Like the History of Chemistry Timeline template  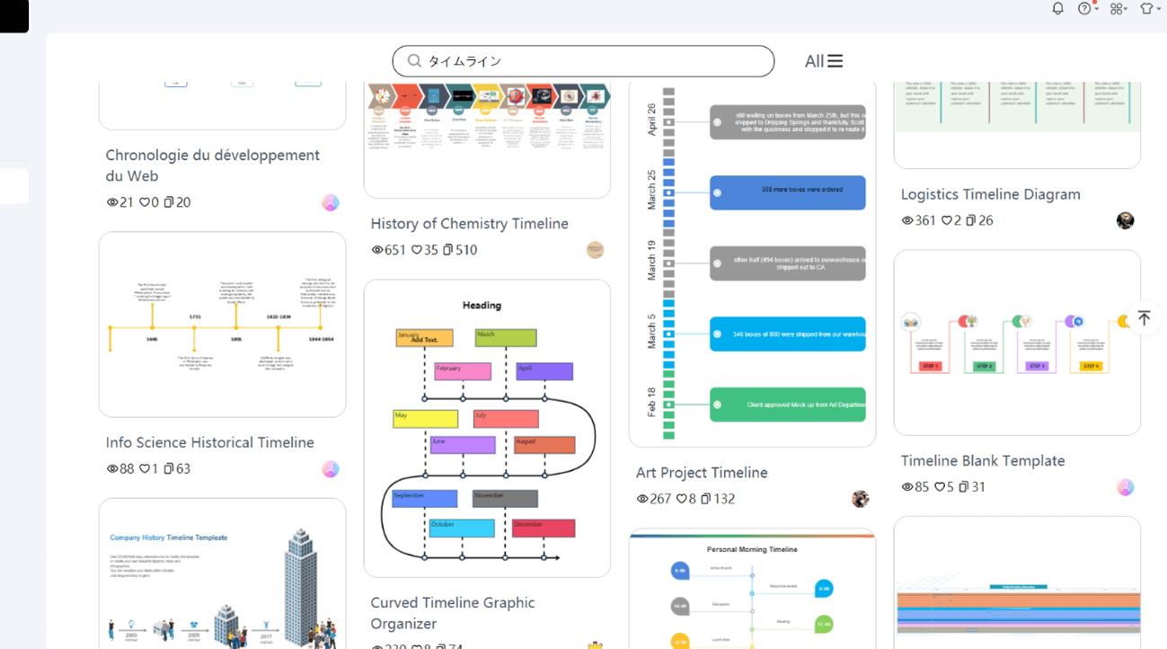(x=417, y=250)
